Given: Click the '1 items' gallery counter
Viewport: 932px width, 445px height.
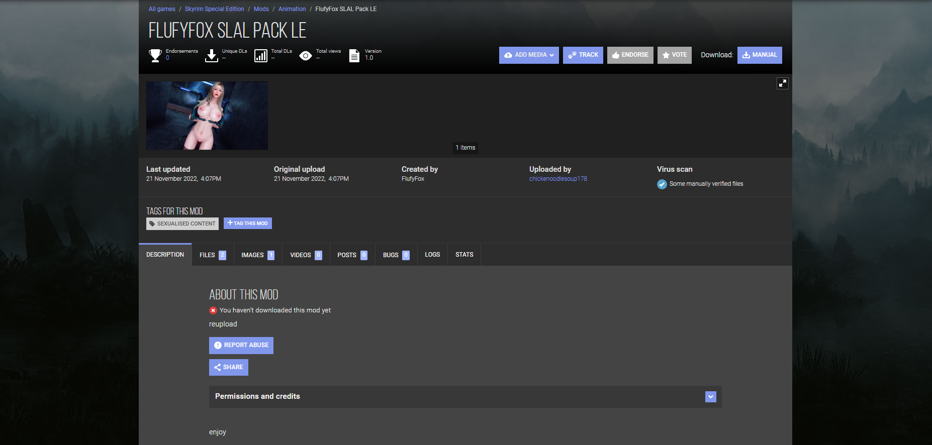Looking at the screenshot, I should (x=465, y=148).
